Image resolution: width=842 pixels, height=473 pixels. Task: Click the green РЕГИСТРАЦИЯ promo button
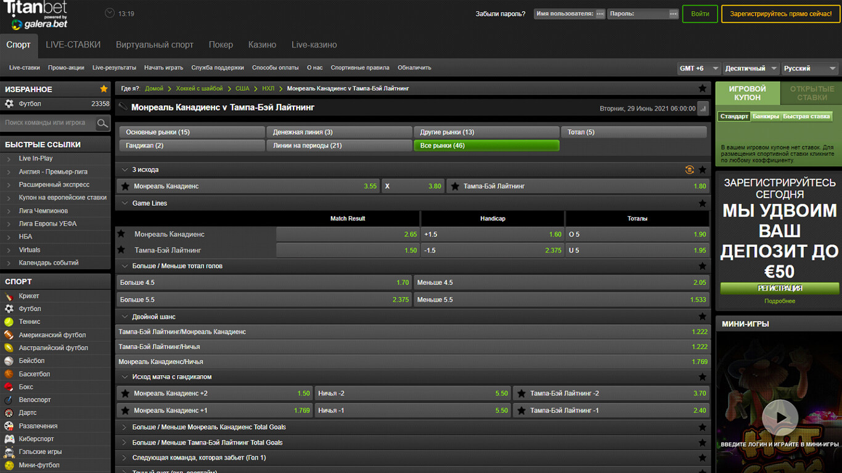[x=780, y=288]
